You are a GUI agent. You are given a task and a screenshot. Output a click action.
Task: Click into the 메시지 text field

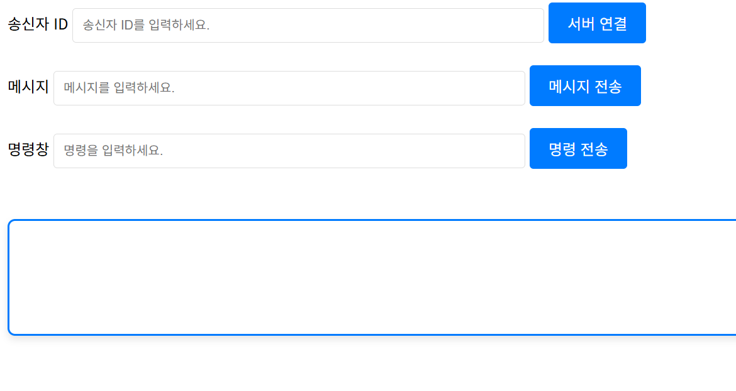289,88
